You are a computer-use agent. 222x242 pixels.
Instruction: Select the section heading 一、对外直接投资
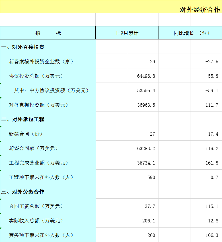pos(23,47)
